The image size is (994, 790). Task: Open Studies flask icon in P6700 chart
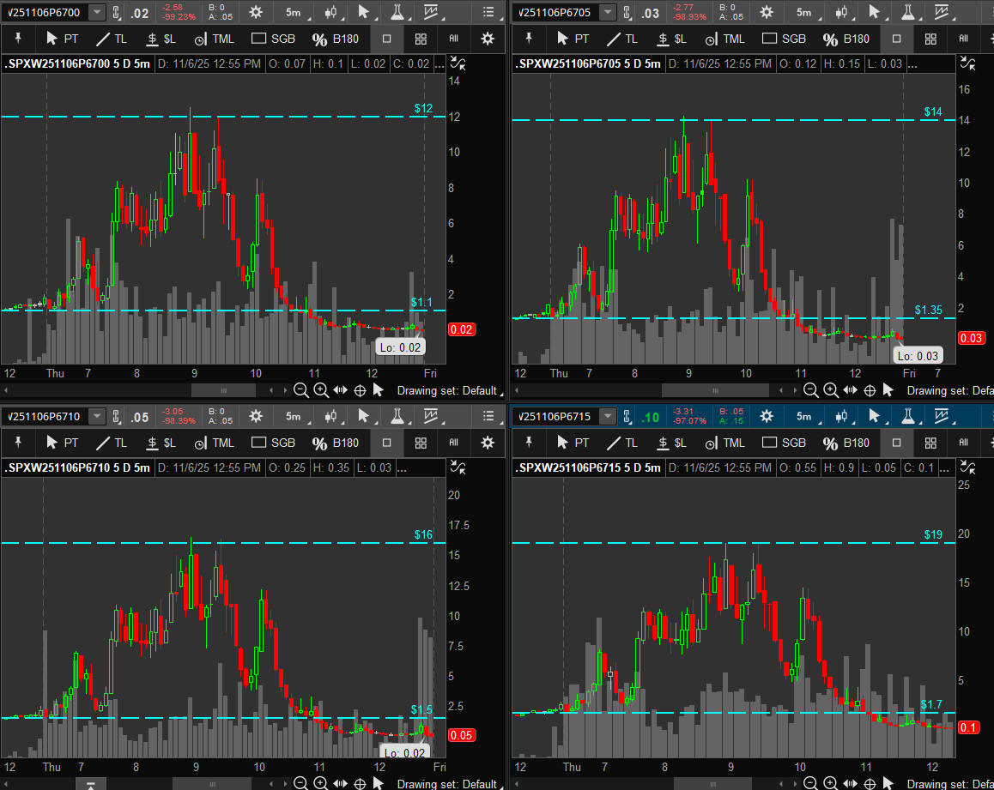[397, 12]
